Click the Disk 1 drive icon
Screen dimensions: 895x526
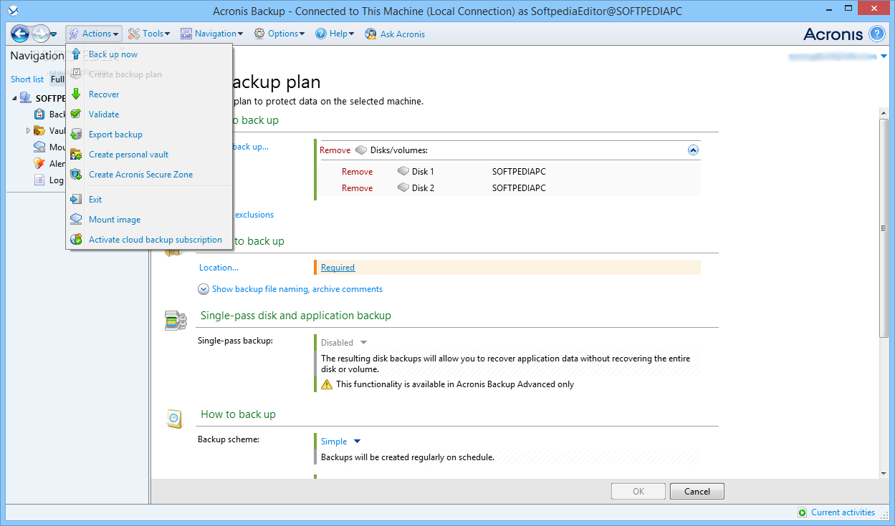point(403,172)
